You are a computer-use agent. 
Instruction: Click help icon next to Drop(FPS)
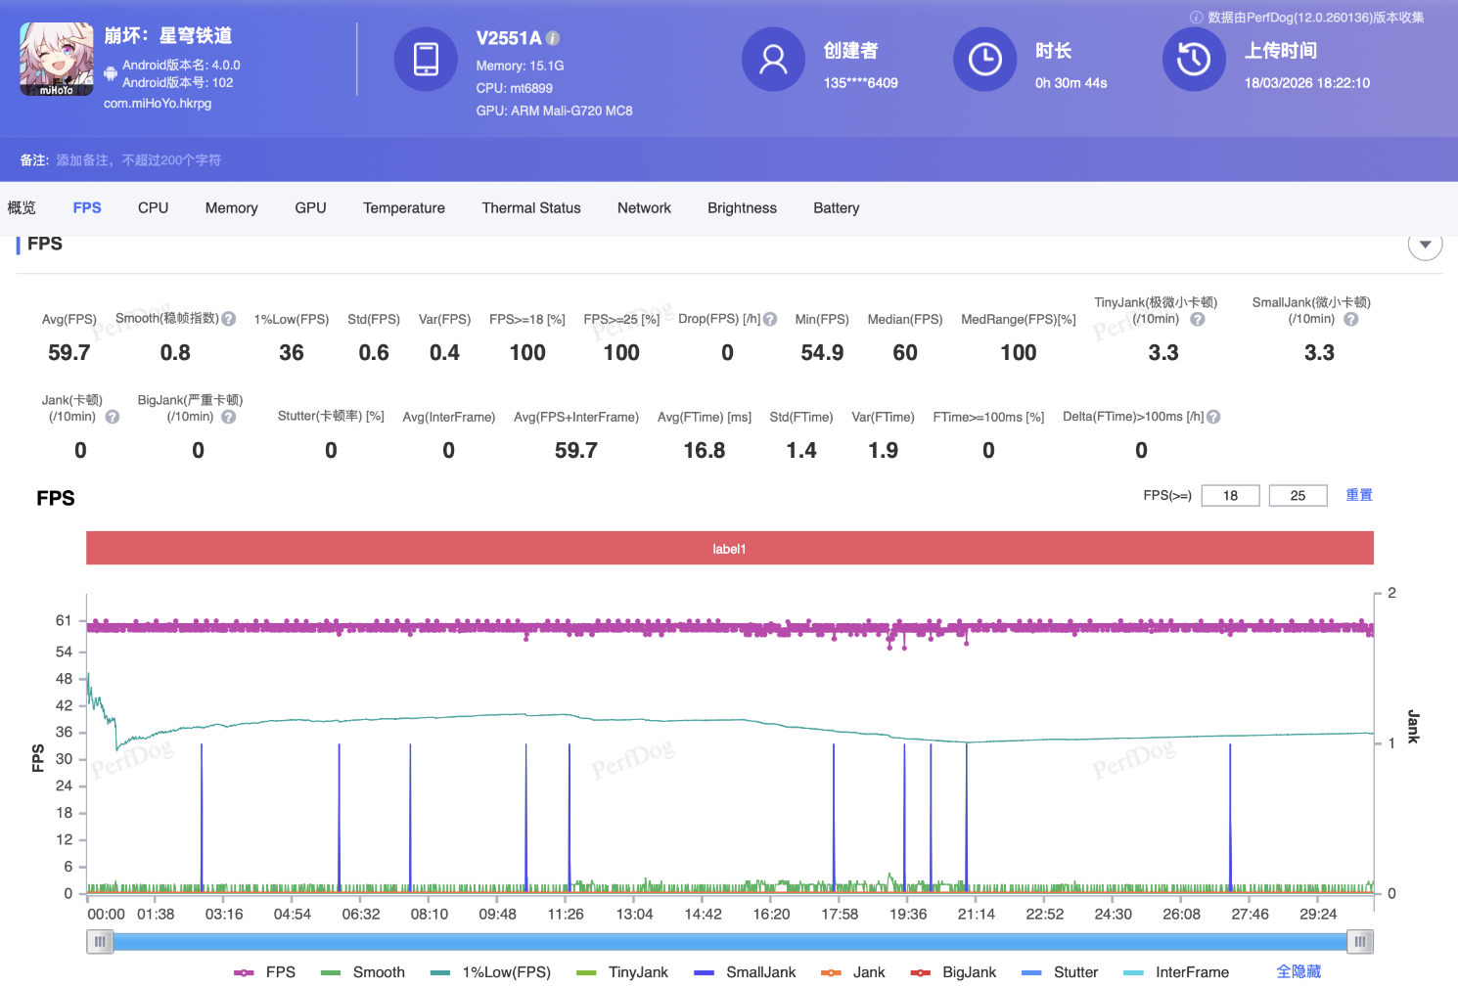[x=770, y=319]
